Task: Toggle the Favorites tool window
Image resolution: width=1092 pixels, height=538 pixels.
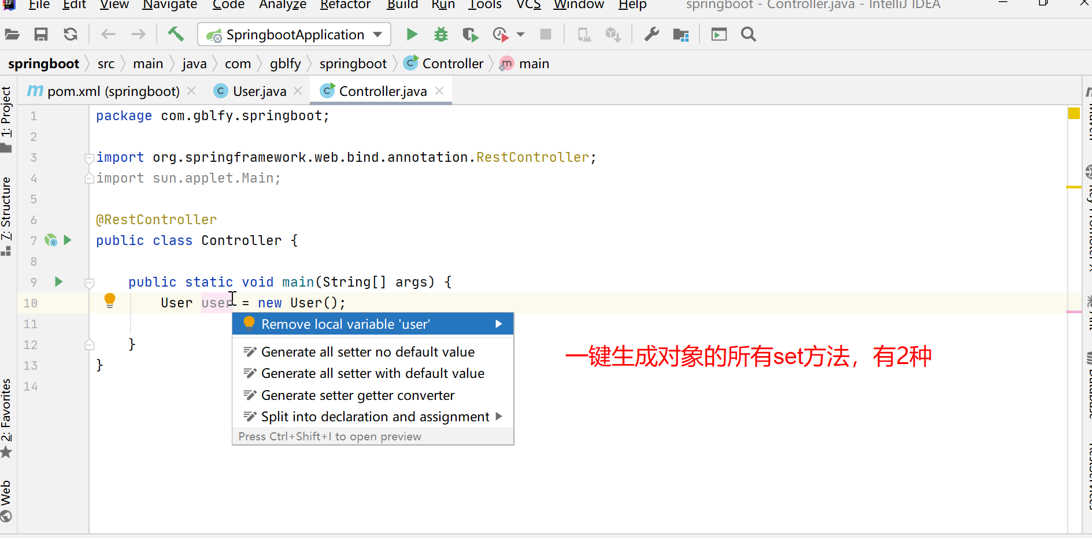Action: click(6, 418)
